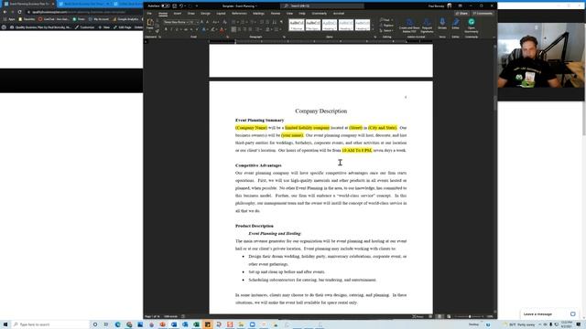Open the font name dropdown
Screen dimensions: 586x329
pyautogui.click(x=188, y=22)
